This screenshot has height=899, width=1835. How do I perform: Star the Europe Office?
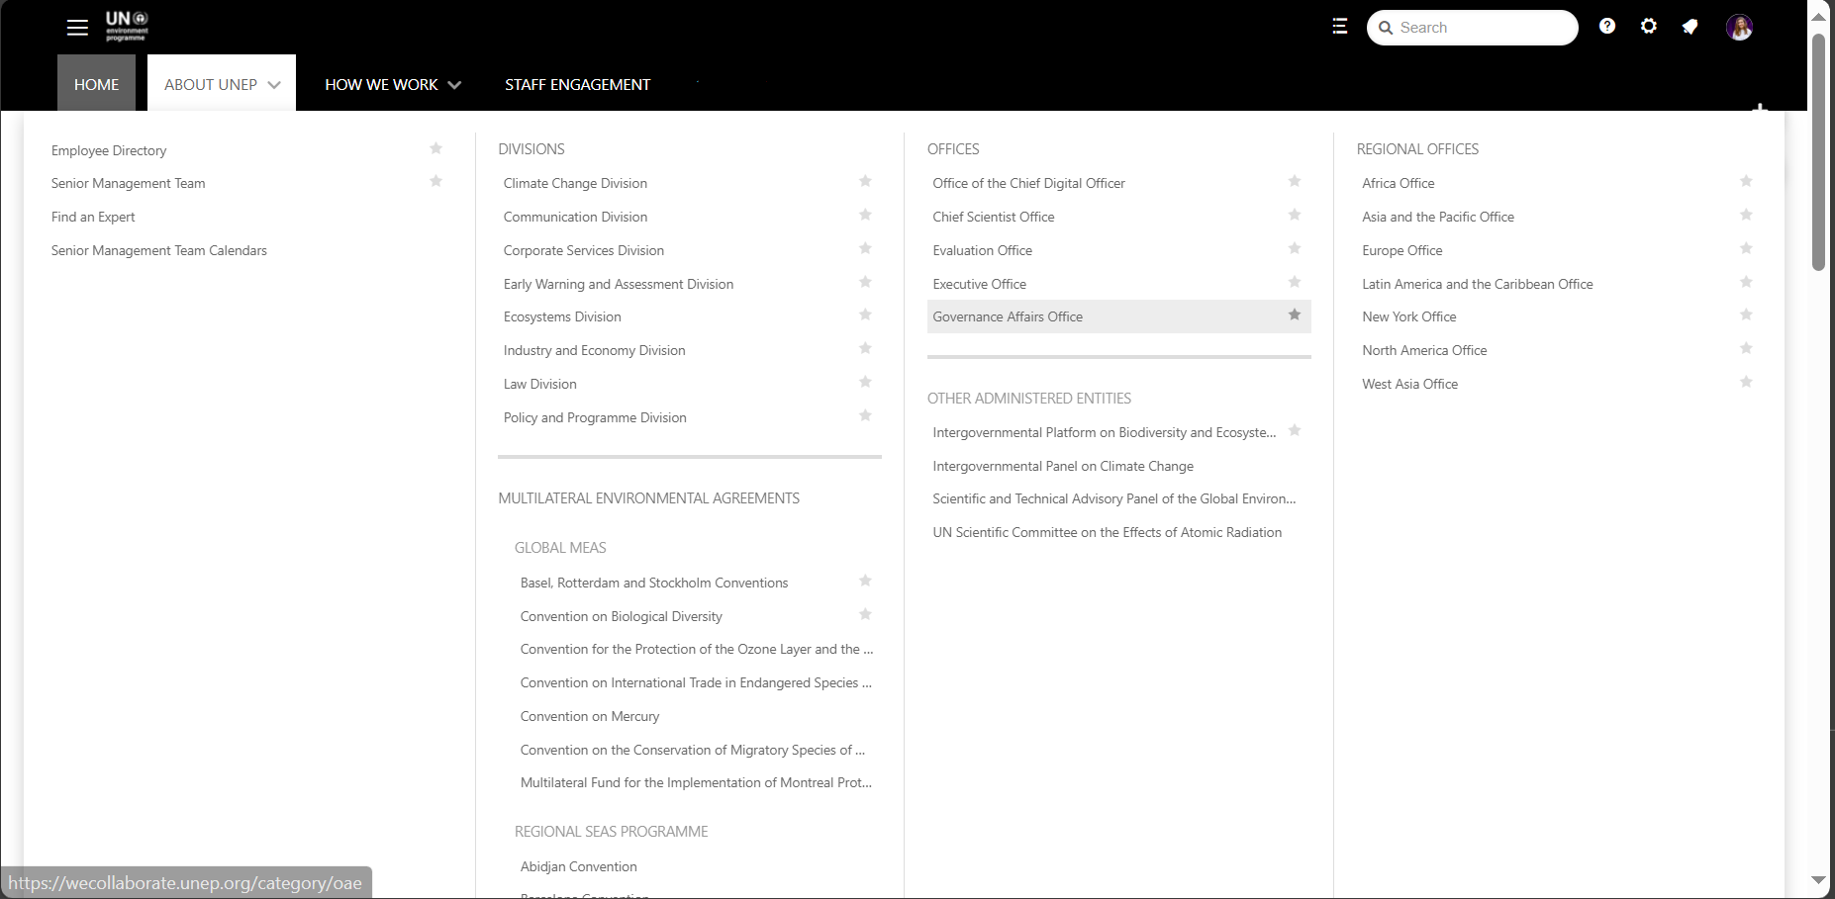pyautogui.click(x=1746, y=248)
